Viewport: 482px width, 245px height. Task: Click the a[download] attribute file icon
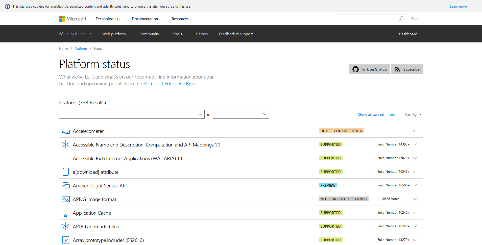pyautogui.click(x=66, y=172)
